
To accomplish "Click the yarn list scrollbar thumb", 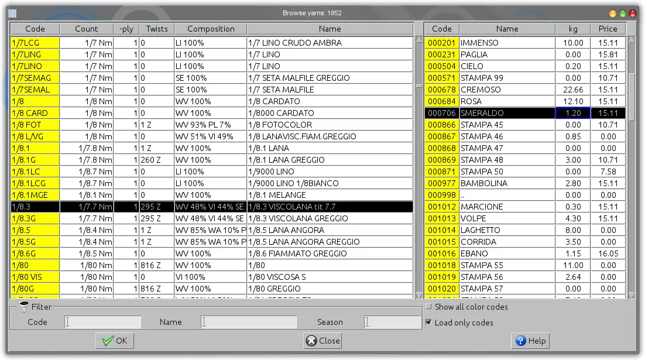I will pos(419,86).
